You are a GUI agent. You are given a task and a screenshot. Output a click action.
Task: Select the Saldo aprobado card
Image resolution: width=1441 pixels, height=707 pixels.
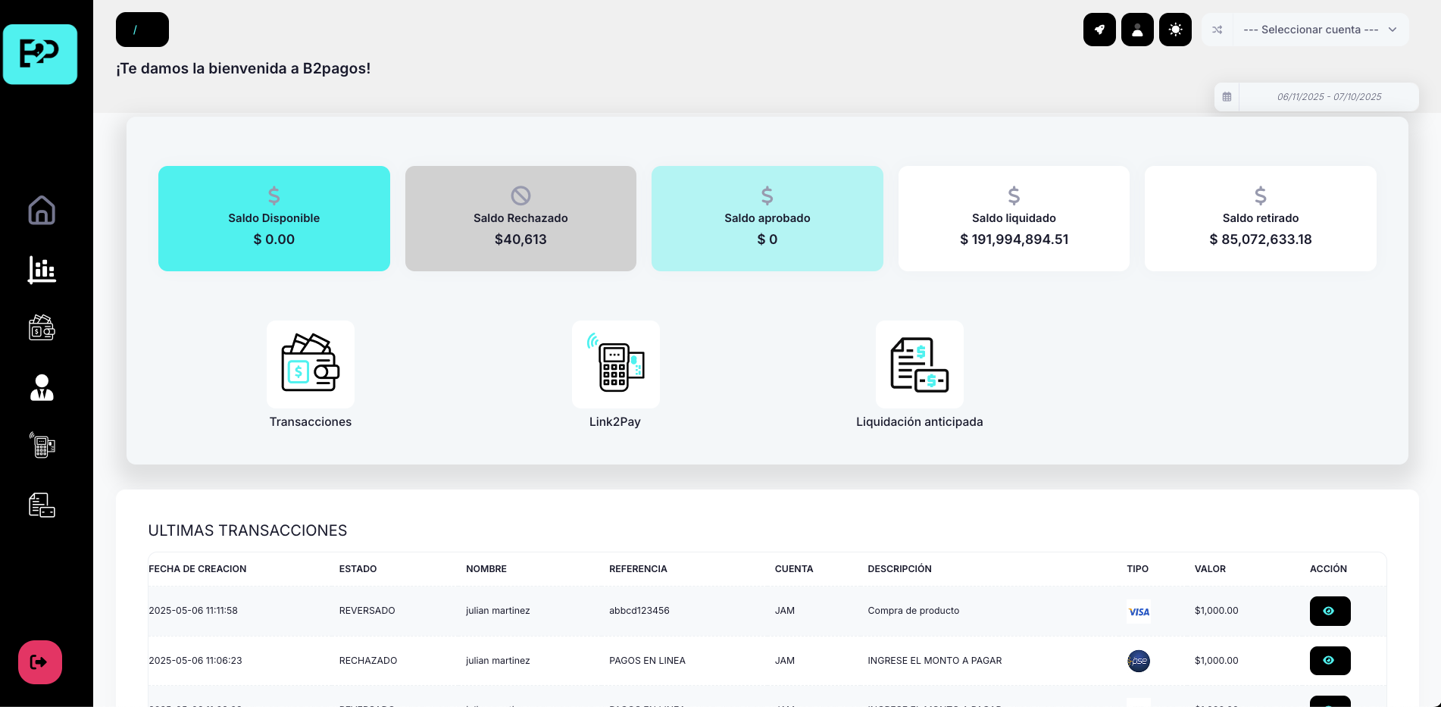767,218
